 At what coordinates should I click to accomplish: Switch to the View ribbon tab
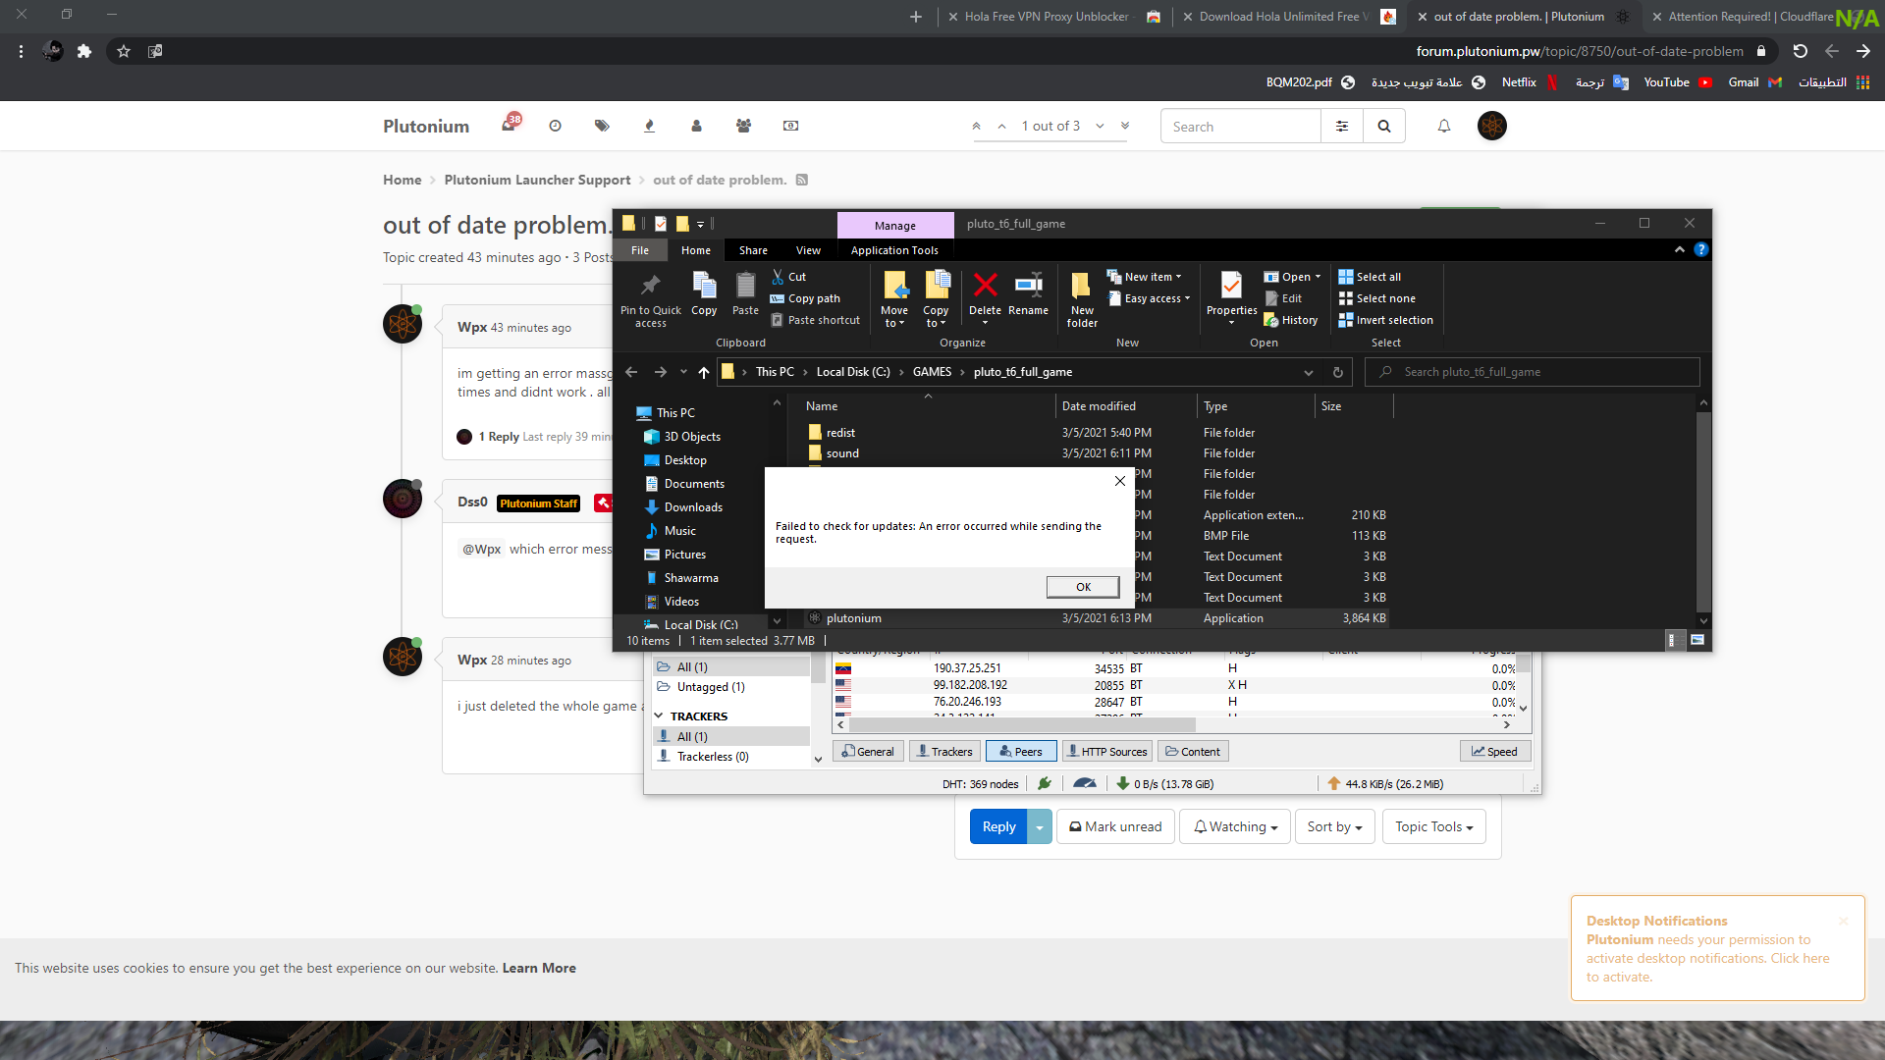808,250
